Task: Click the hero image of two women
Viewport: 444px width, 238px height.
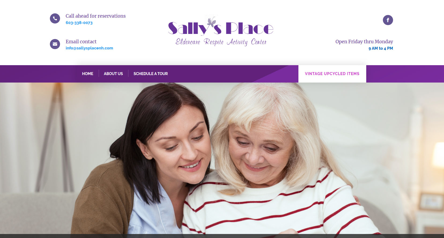Action: pyautogui.click(x=222, y=158)
